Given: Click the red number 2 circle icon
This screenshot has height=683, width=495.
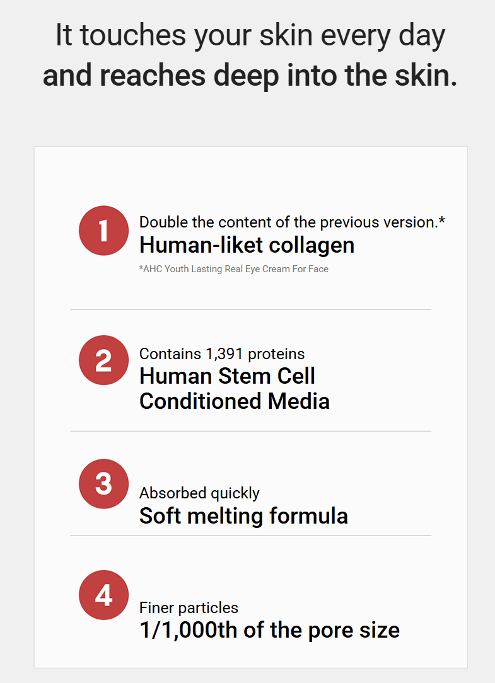Looking at the screenshot, I should (104, 360).
